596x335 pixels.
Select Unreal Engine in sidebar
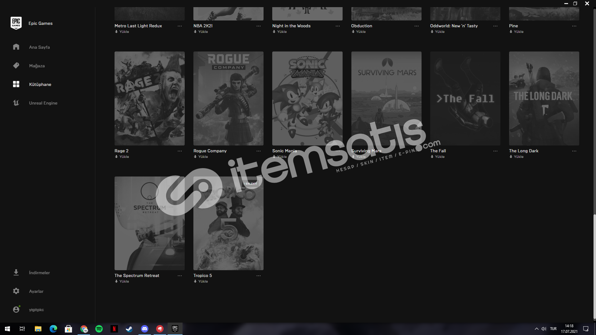point(43,103)
